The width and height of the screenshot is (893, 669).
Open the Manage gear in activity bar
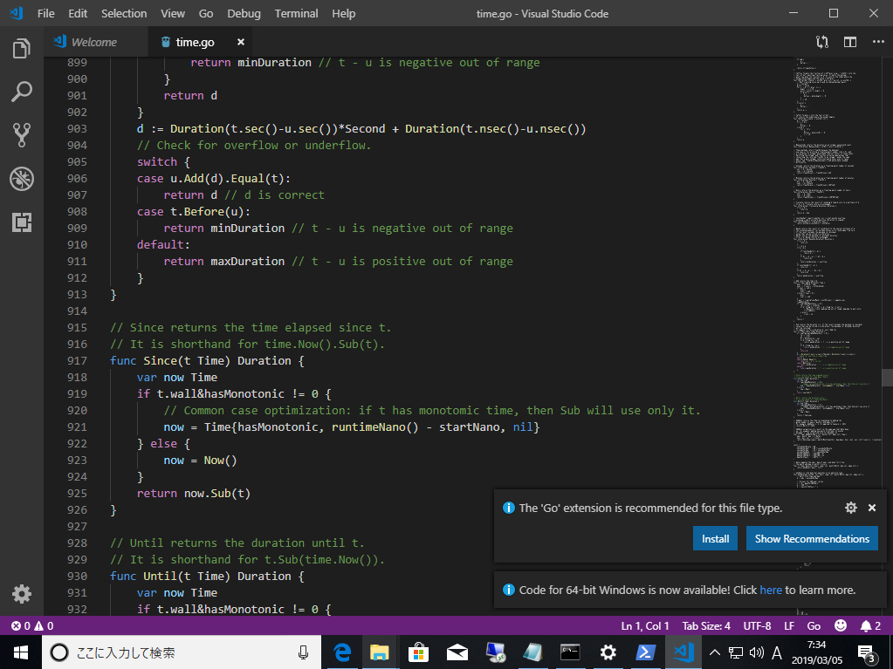tap(22, 594)
